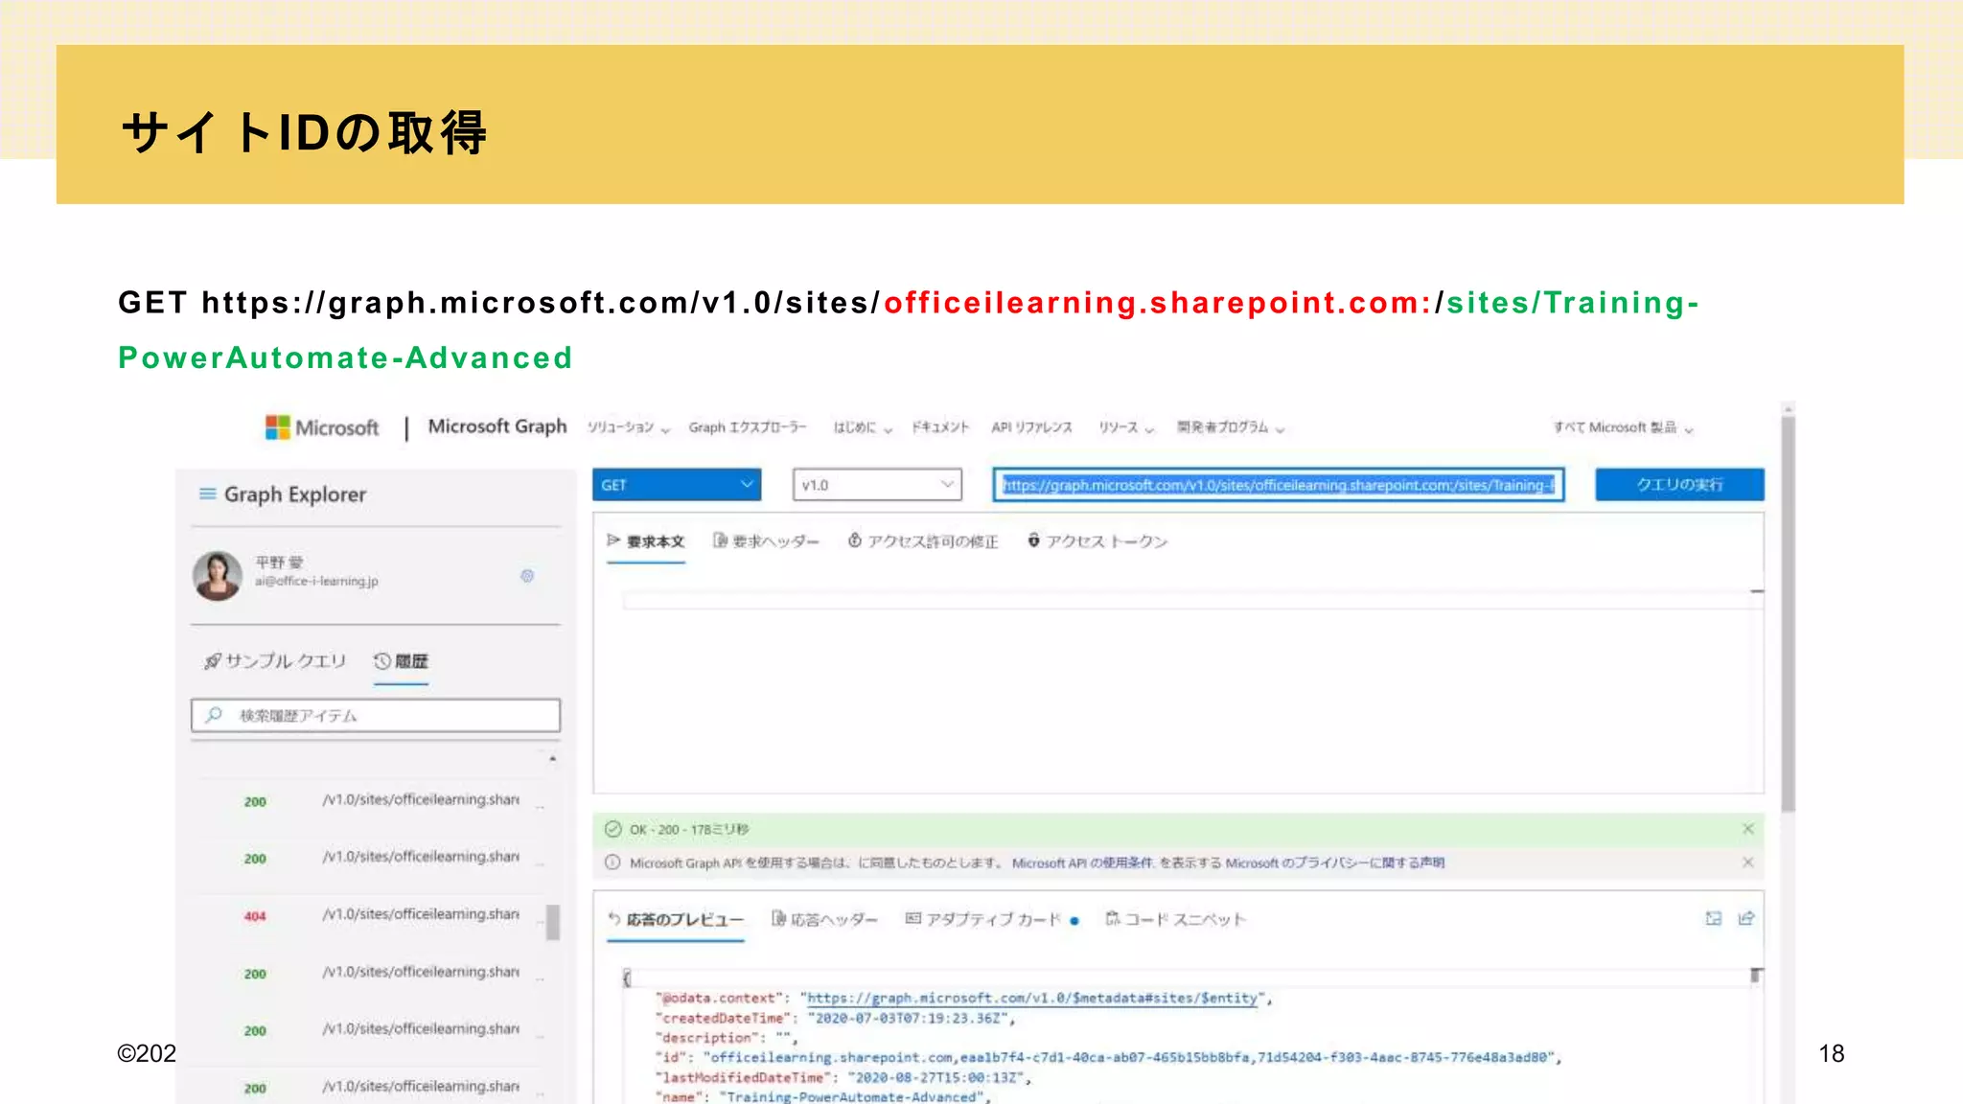Expand the はじめに menu
The image size is (1963, 1104).
click(863, 427)
